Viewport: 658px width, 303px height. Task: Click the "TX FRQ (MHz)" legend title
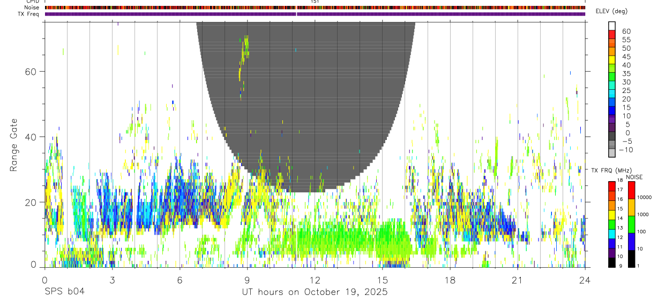610,170
